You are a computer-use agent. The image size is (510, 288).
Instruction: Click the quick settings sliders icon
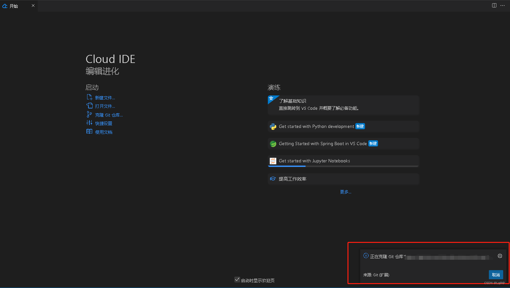tap(89, 123)
